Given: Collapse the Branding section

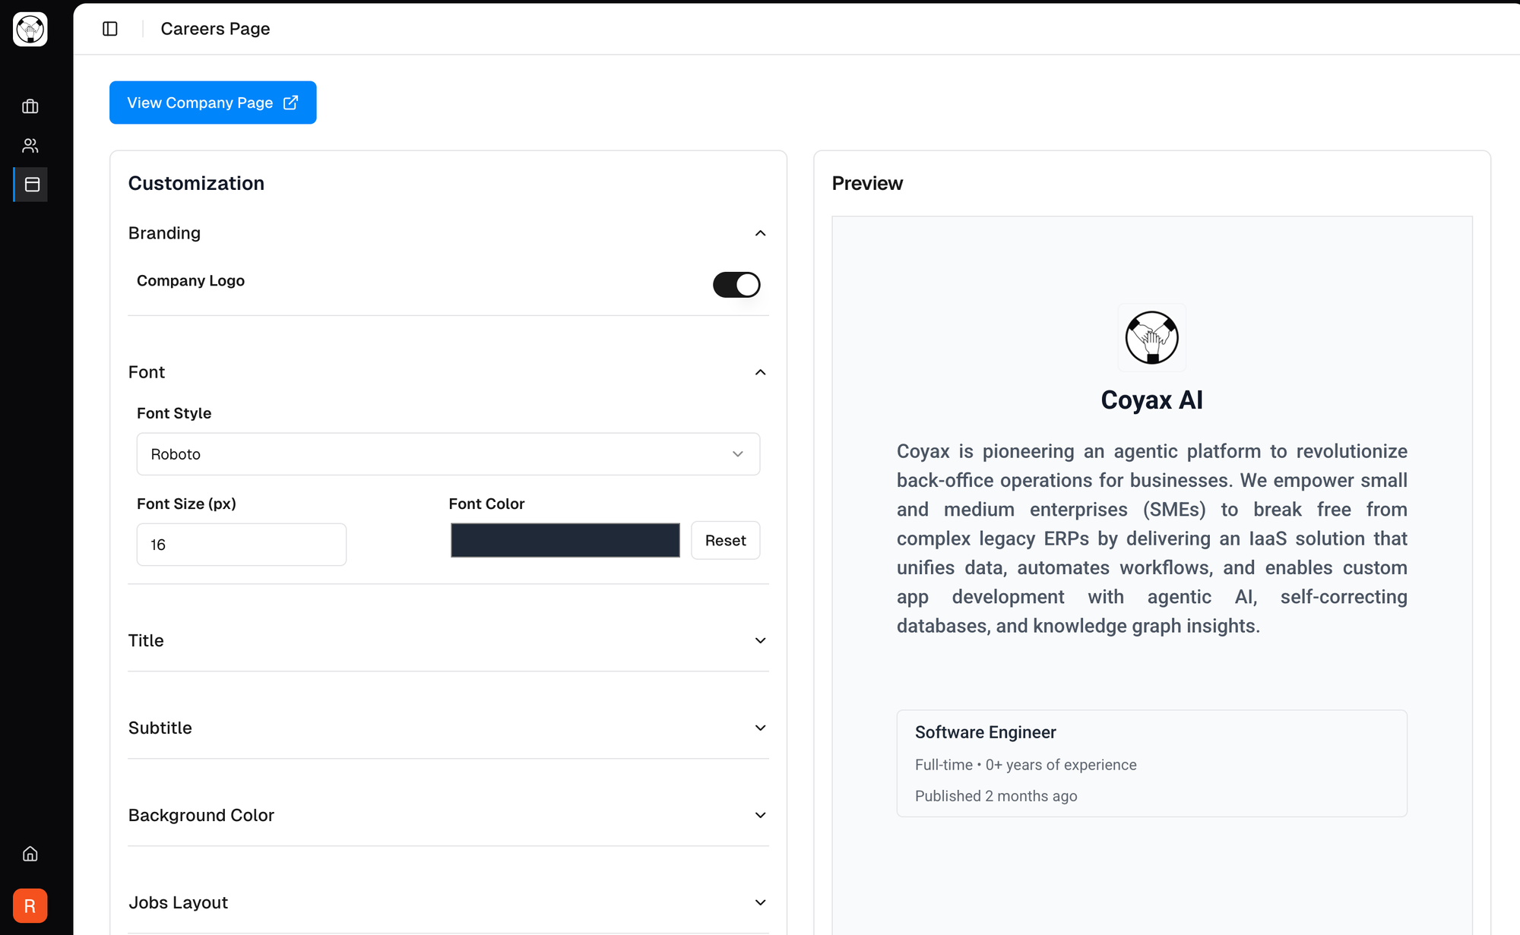Looking at the screenshot, I should tap(760, 233).
